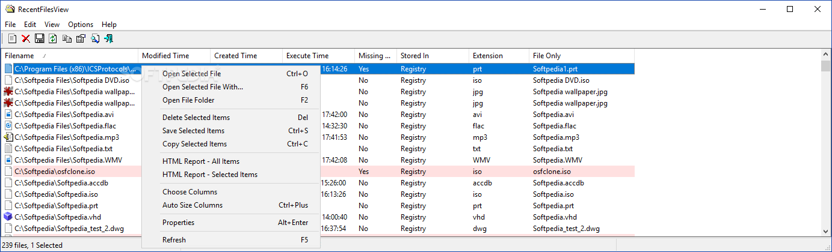Sort by File Only column header
Screen dimensions: 832x252
[x=582, y=56]
